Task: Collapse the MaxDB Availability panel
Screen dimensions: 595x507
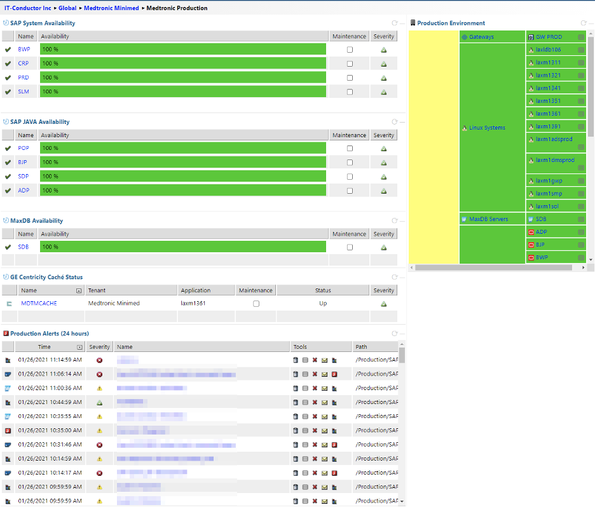Action: [x=402, y=220]
